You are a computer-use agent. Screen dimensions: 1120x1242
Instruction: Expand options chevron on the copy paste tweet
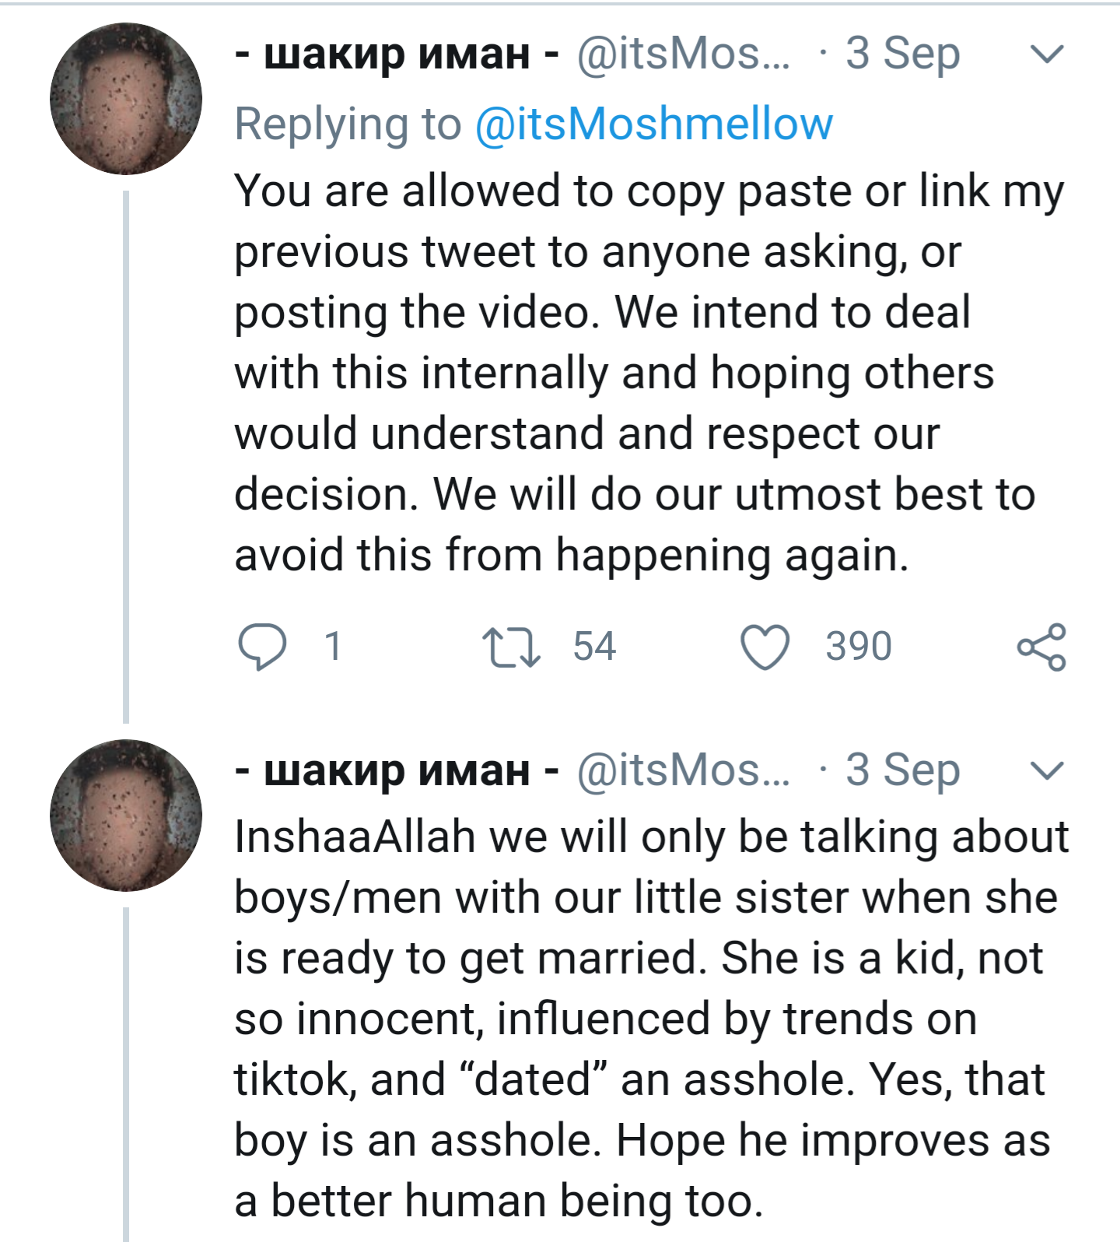tap(1046, 54)
